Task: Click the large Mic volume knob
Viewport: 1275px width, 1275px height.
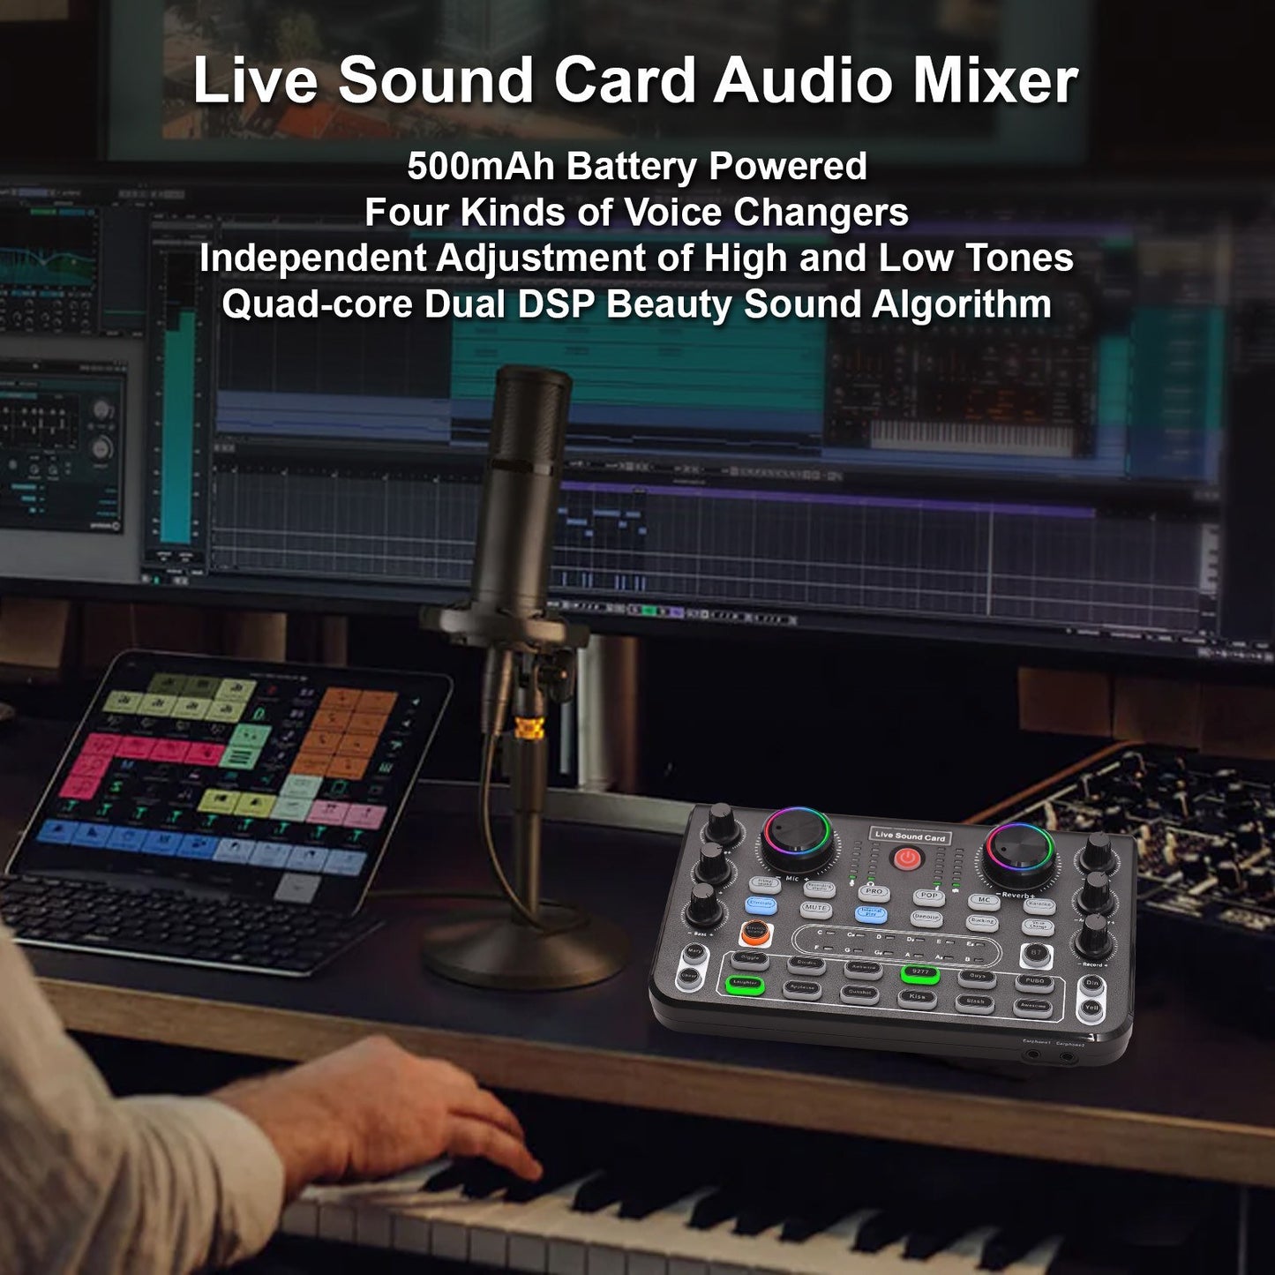Action: 798,838
